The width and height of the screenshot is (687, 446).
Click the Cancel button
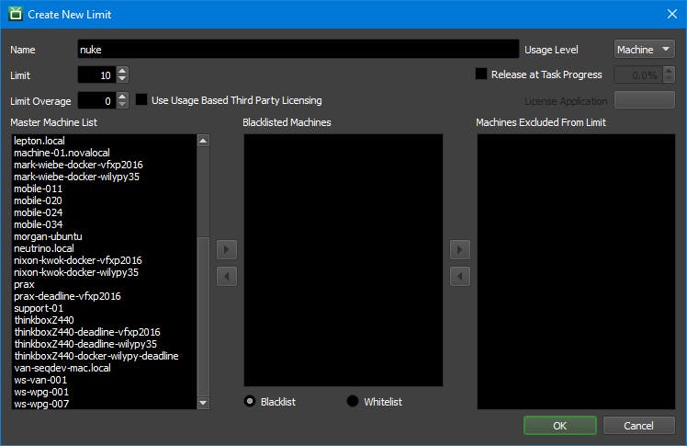(x=639, y=426)
